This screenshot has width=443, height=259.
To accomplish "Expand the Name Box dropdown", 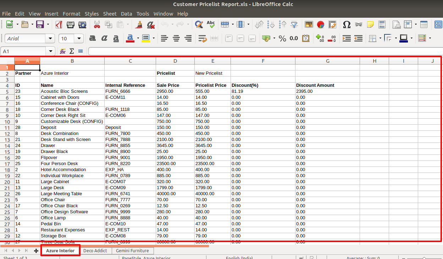I will (x=51, y=51).
